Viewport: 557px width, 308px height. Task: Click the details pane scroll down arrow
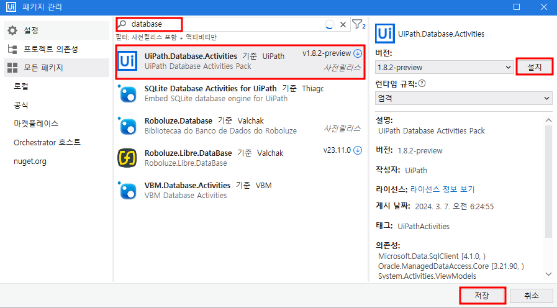[x=548, y=274]
